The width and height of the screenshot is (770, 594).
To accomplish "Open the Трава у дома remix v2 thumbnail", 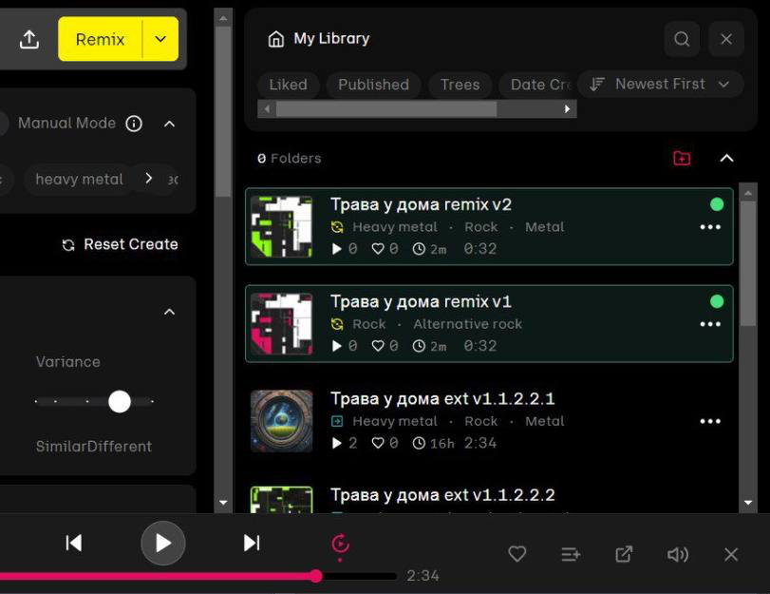I will click(281, 227).
